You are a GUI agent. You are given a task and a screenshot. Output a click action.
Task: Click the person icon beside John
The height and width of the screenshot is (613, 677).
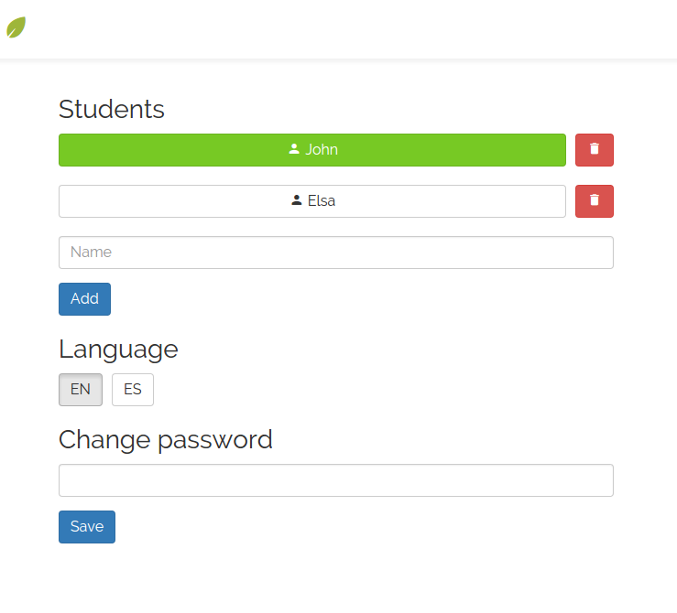[294, 149]
